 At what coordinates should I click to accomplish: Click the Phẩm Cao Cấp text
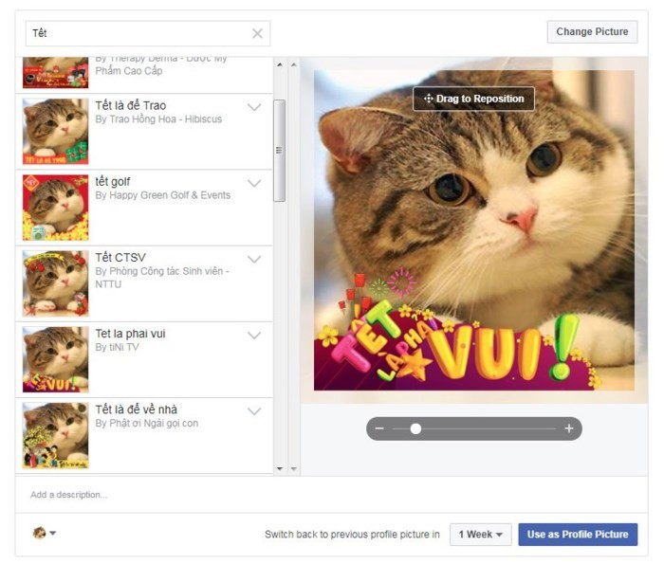129,71
